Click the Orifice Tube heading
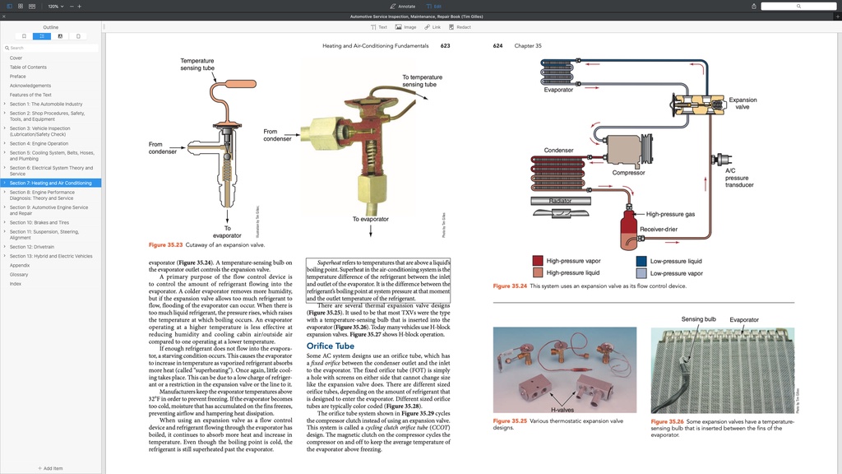Screen dimensions: 842x474 click(x=331, y=346)
